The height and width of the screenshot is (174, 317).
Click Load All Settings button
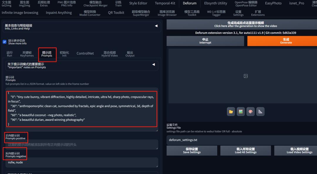click(246, 151)
